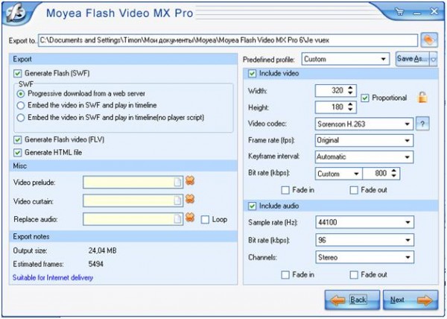Minimize the Moyea window
Image resolution: width=447 pixels, height=319 pixels.
pos(416,13)
